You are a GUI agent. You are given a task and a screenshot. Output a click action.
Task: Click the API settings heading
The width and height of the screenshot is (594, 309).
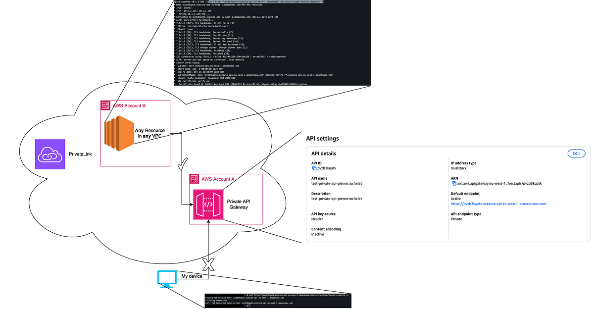pyautogui.click(x=323, y=138)
